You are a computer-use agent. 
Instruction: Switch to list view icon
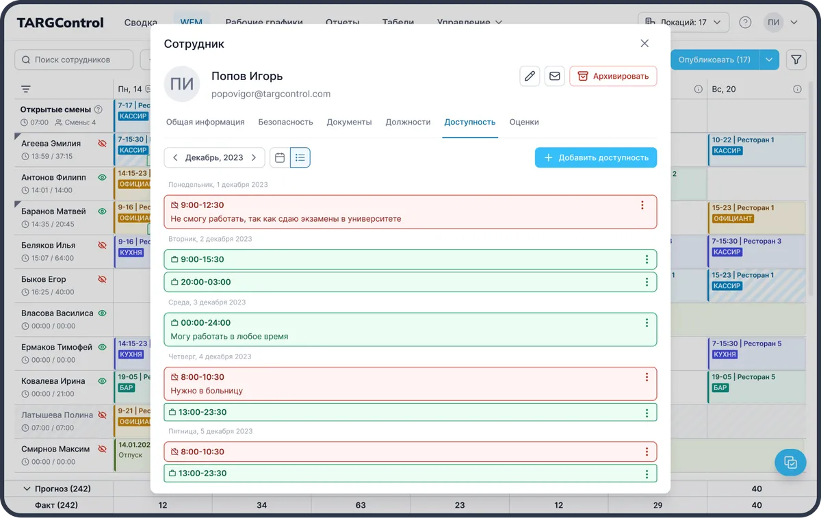point(300,157)
